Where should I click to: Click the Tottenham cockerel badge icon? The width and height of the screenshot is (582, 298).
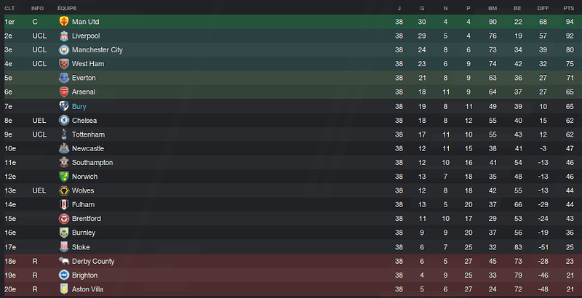[x=64, y=134]
